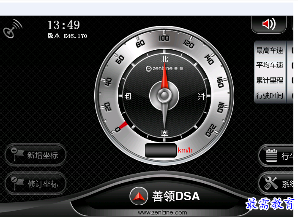Click the compass center hub
Image resolution: width=298 pixels, height=217 pixels.
point(164,95)
